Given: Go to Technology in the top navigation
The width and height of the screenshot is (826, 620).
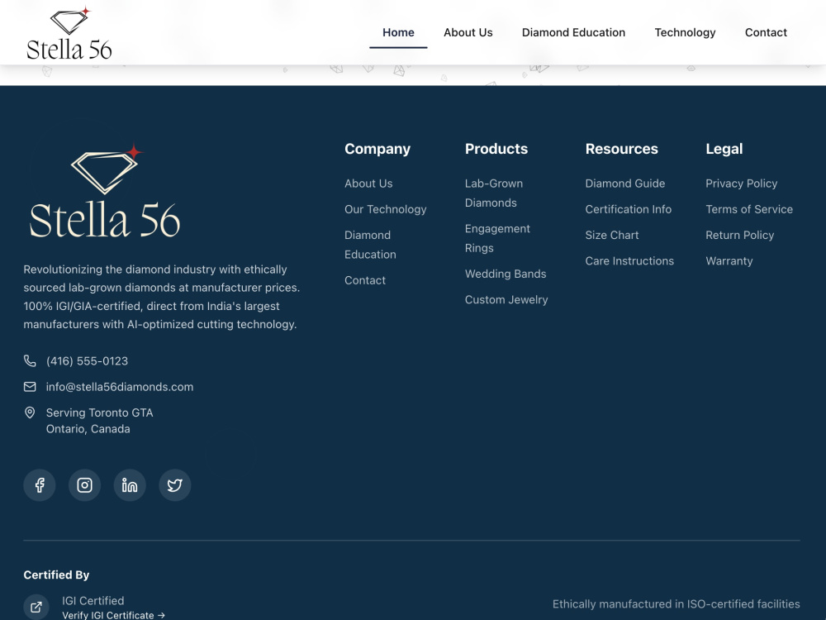Looking at the screenshot, I should point(685,33).
